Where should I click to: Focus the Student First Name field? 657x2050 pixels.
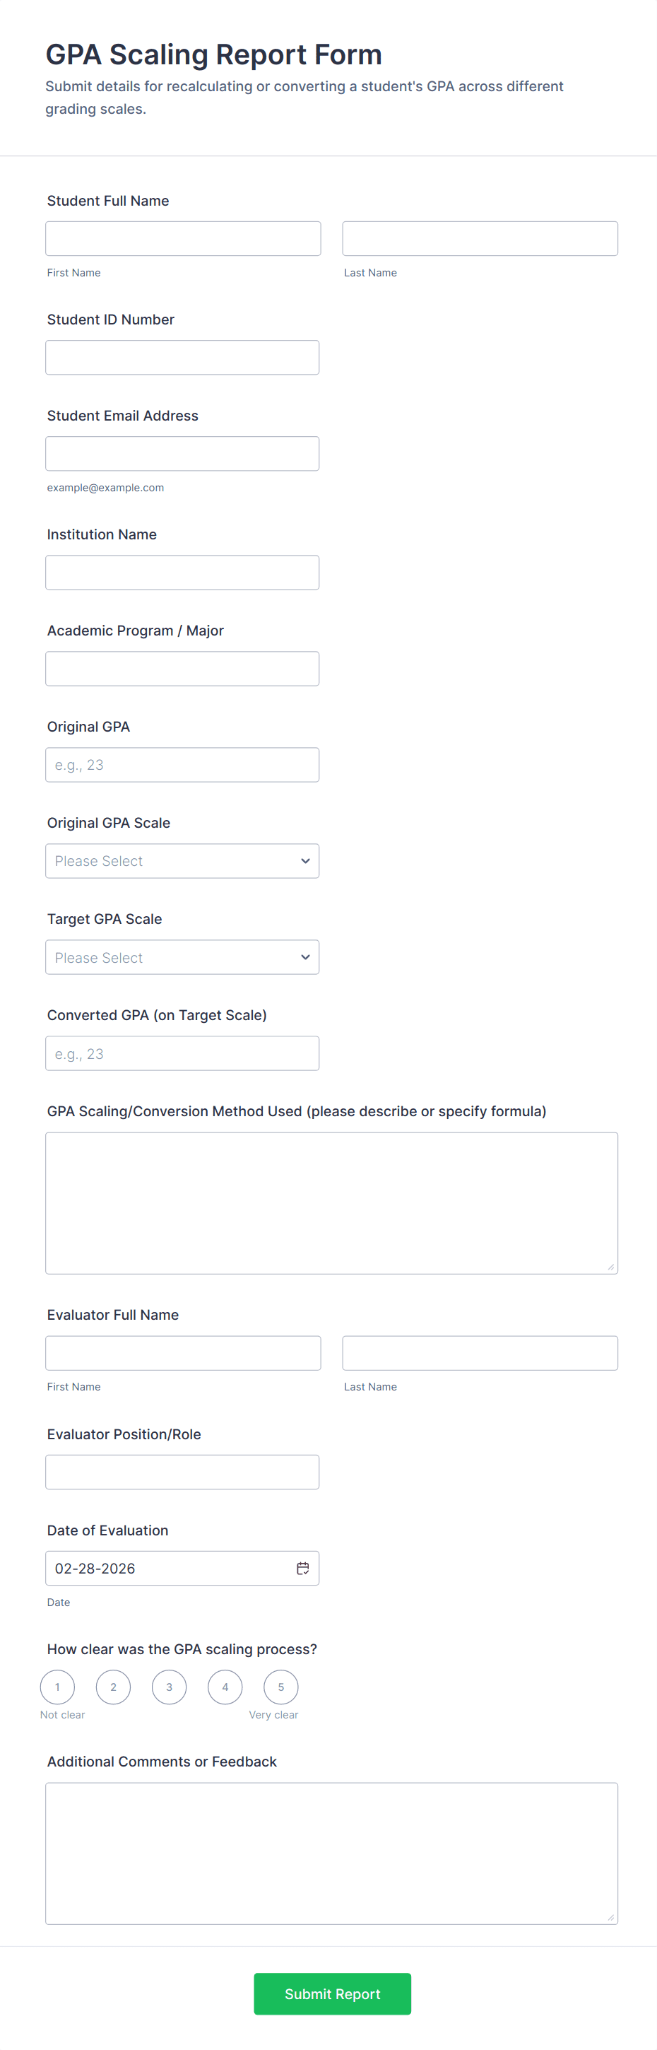[x=183, y=239]
